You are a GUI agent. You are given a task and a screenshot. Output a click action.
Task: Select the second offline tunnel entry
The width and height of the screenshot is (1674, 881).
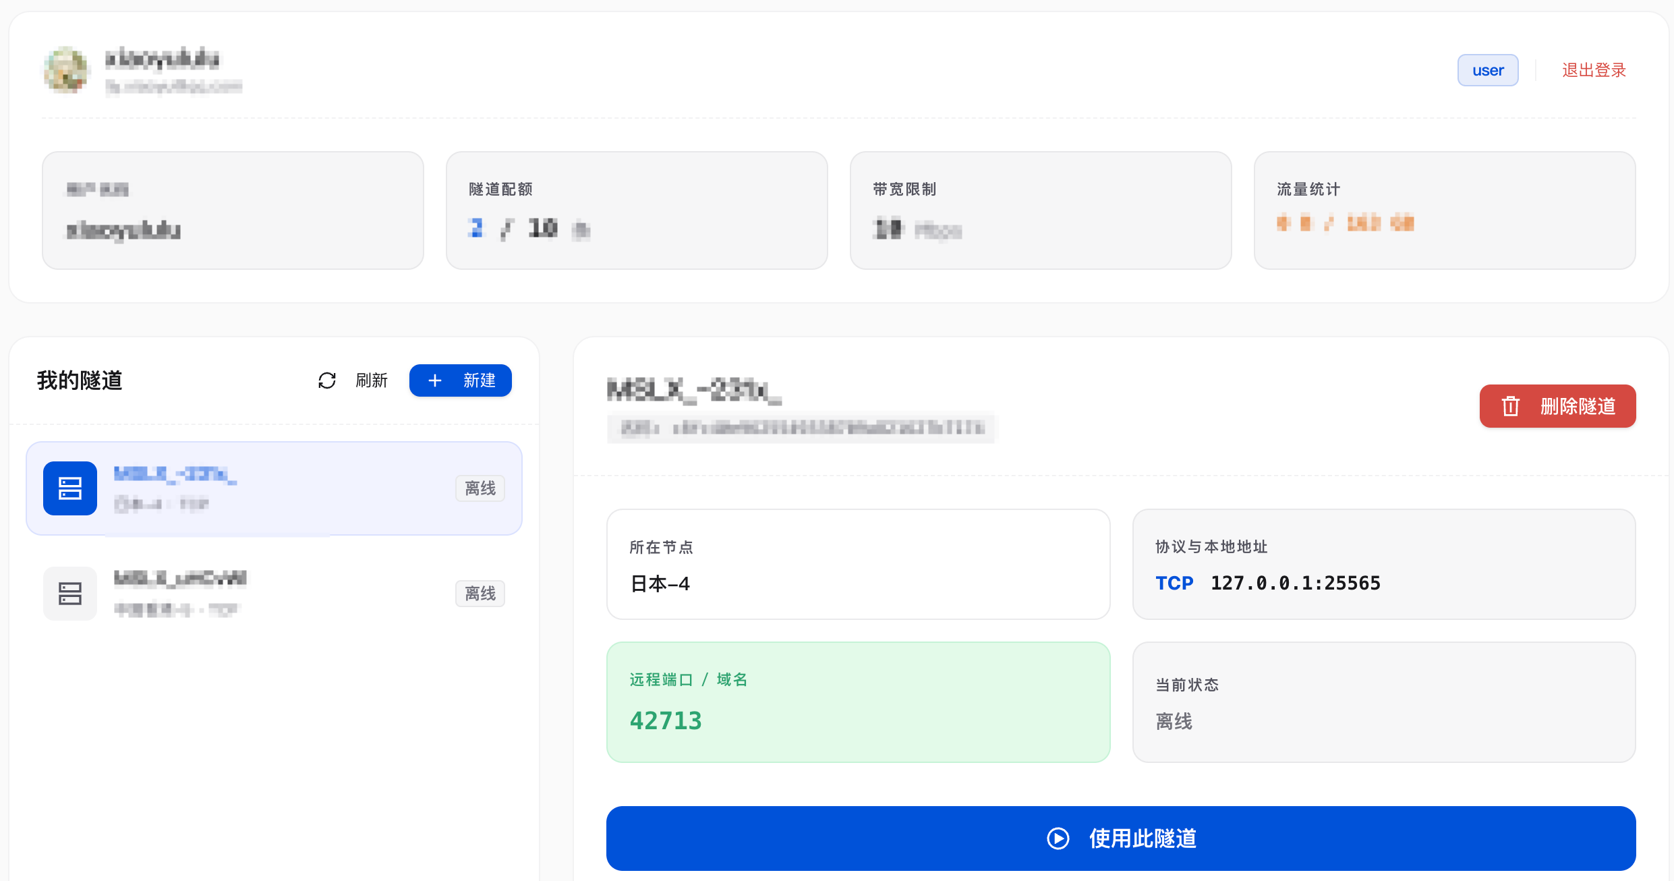274,594
